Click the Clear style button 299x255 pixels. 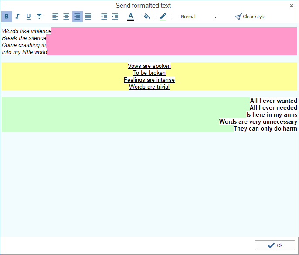click(250, 17)
